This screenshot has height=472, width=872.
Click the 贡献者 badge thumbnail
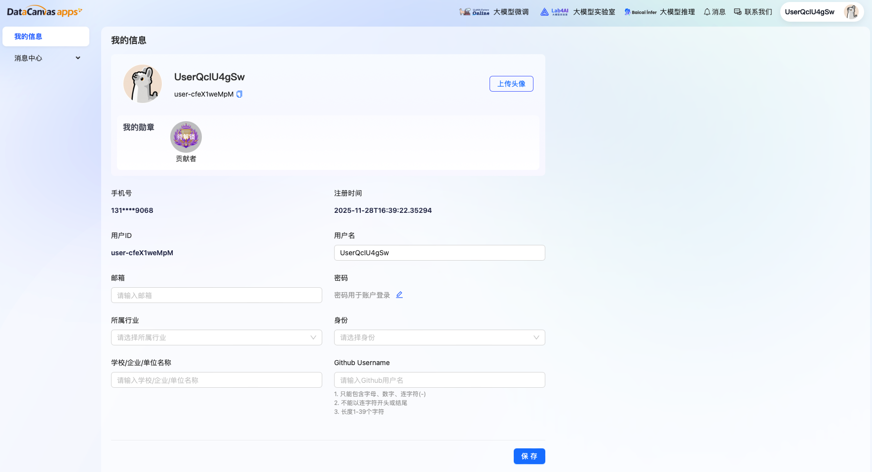tap(186, 136)
